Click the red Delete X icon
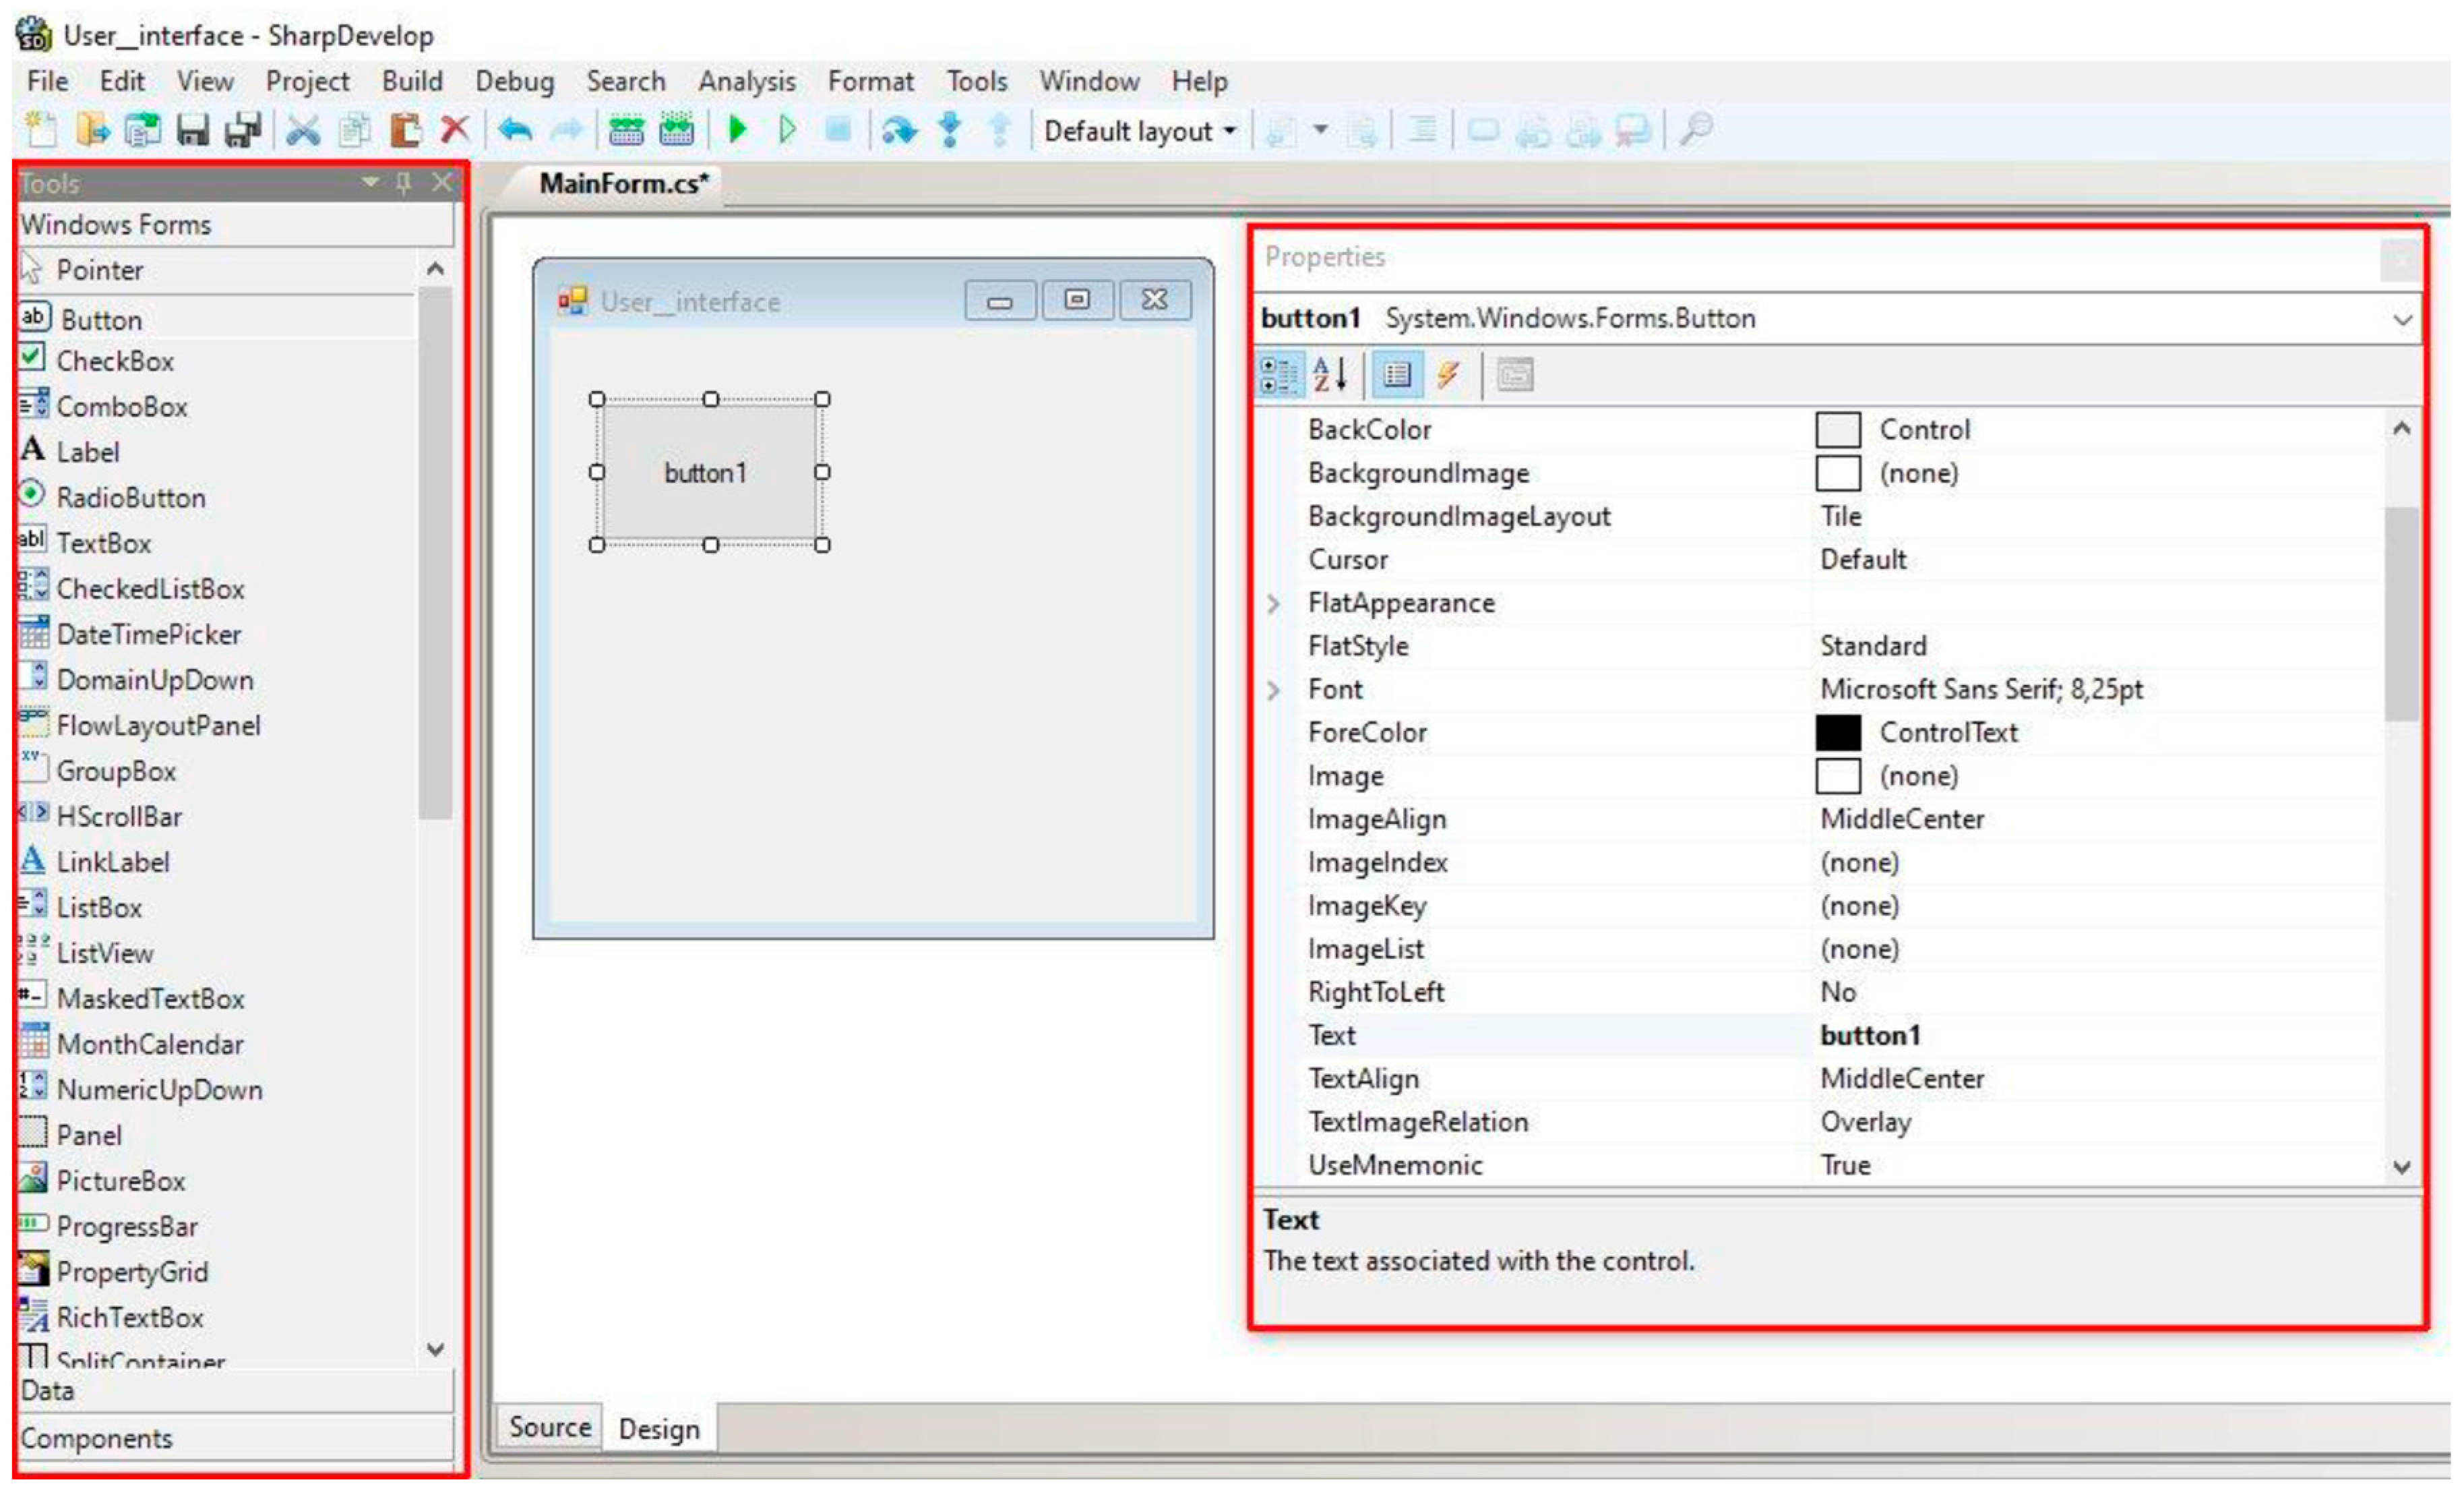This screenshot has width=2464, height=1503. pos(456,130)
